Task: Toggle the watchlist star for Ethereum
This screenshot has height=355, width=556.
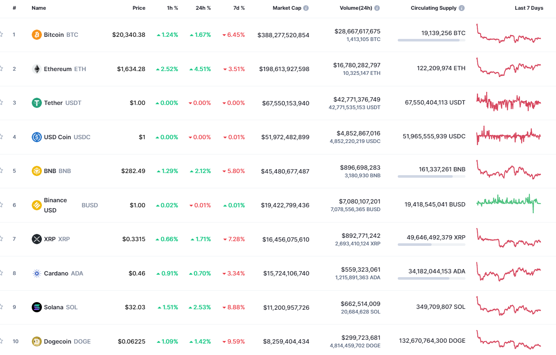Action: (1, 69)
